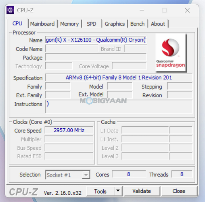Image resolution: width=205 pixels, height=202 pixels.
Task: Click the empty Package field
Action: [96, 57]
